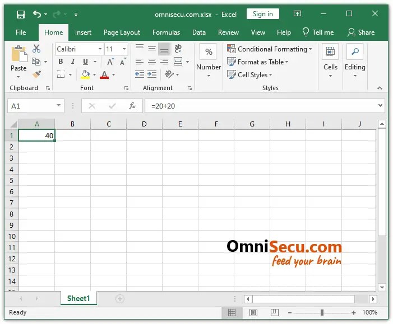Add a new sheet with plus icon

point(120,299)
